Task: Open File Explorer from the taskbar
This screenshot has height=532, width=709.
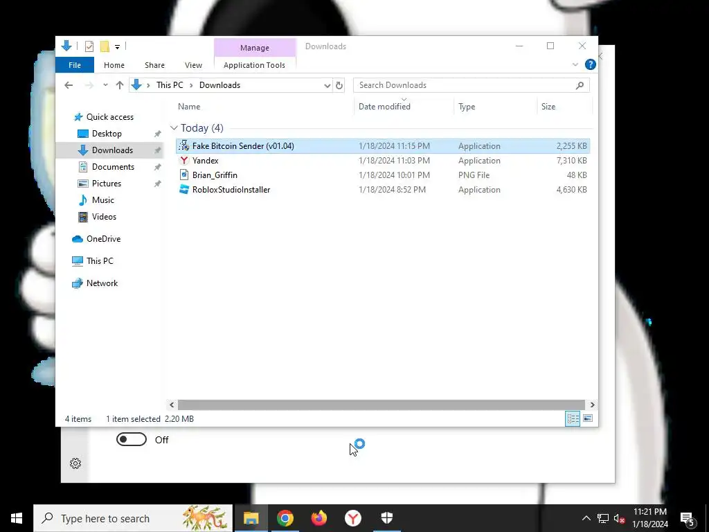Action: (x=251, y=518)
